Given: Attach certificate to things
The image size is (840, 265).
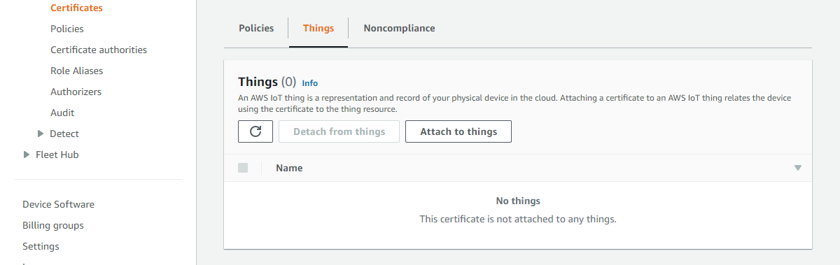Looking at the screenshot, I should [x=458, y=131].
